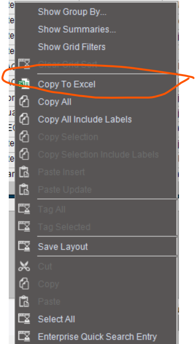This screenshot has width=195, height=344.
Task: Open Enterprise Quick Search Entry
Action: click(x=97, y=337)
